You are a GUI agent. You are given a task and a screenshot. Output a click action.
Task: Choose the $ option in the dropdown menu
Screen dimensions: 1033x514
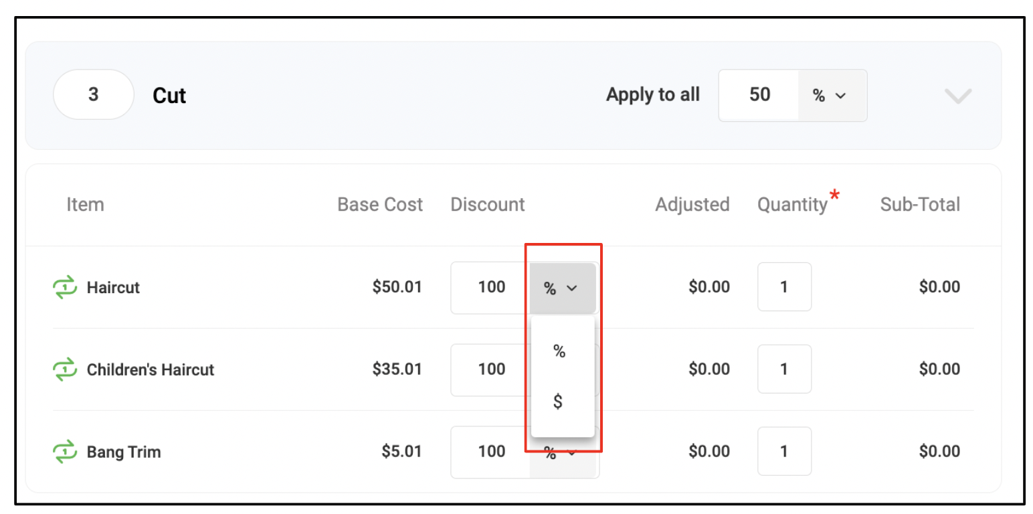(558, 402)
